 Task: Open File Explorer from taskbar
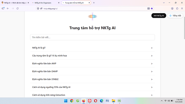113,101
